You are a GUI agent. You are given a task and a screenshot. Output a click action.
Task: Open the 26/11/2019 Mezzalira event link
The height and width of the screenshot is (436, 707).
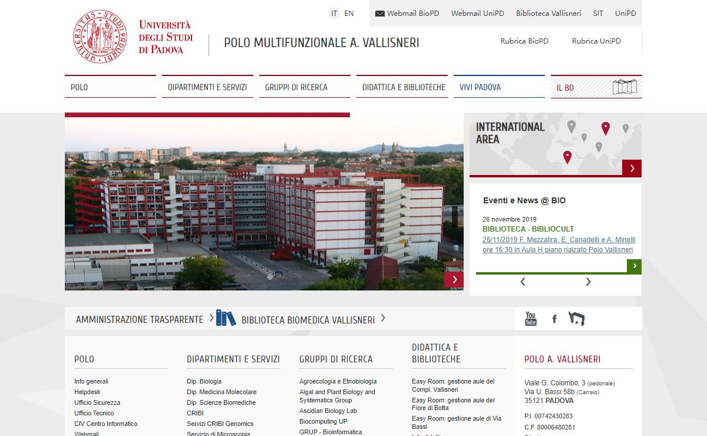[x=559, y=245]
